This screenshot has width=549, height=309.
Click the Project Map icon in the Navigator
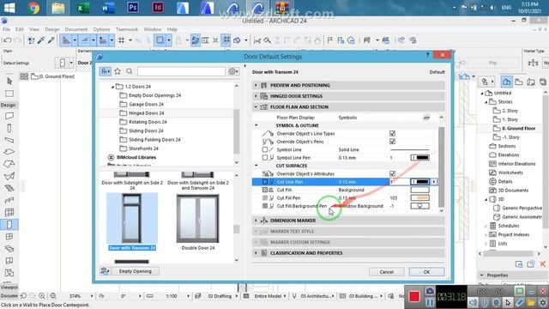[507, 82]
